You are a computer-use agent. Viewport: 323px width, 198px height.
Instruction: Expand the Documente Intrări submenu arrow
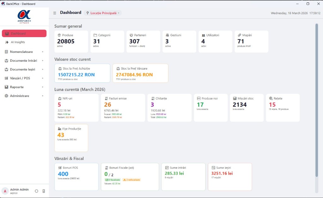pyautogui.click(x=43, y=61)
